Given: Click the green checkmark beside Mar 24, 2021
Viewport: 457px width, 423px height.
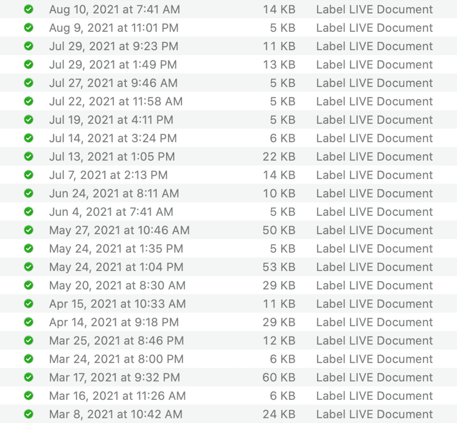Looking at the screenshot, I should [29, 359].
